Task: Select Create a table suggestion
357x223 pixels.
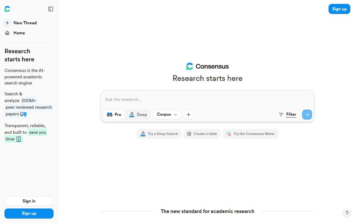Action: (202, 134)
